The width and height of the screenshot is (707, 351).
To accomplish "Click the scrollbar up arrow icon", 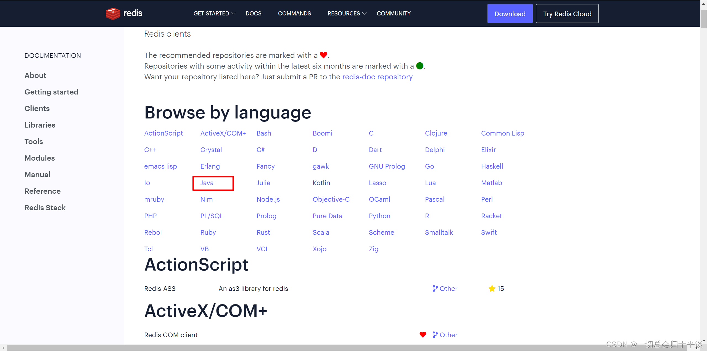I will (x=703, y=3).
